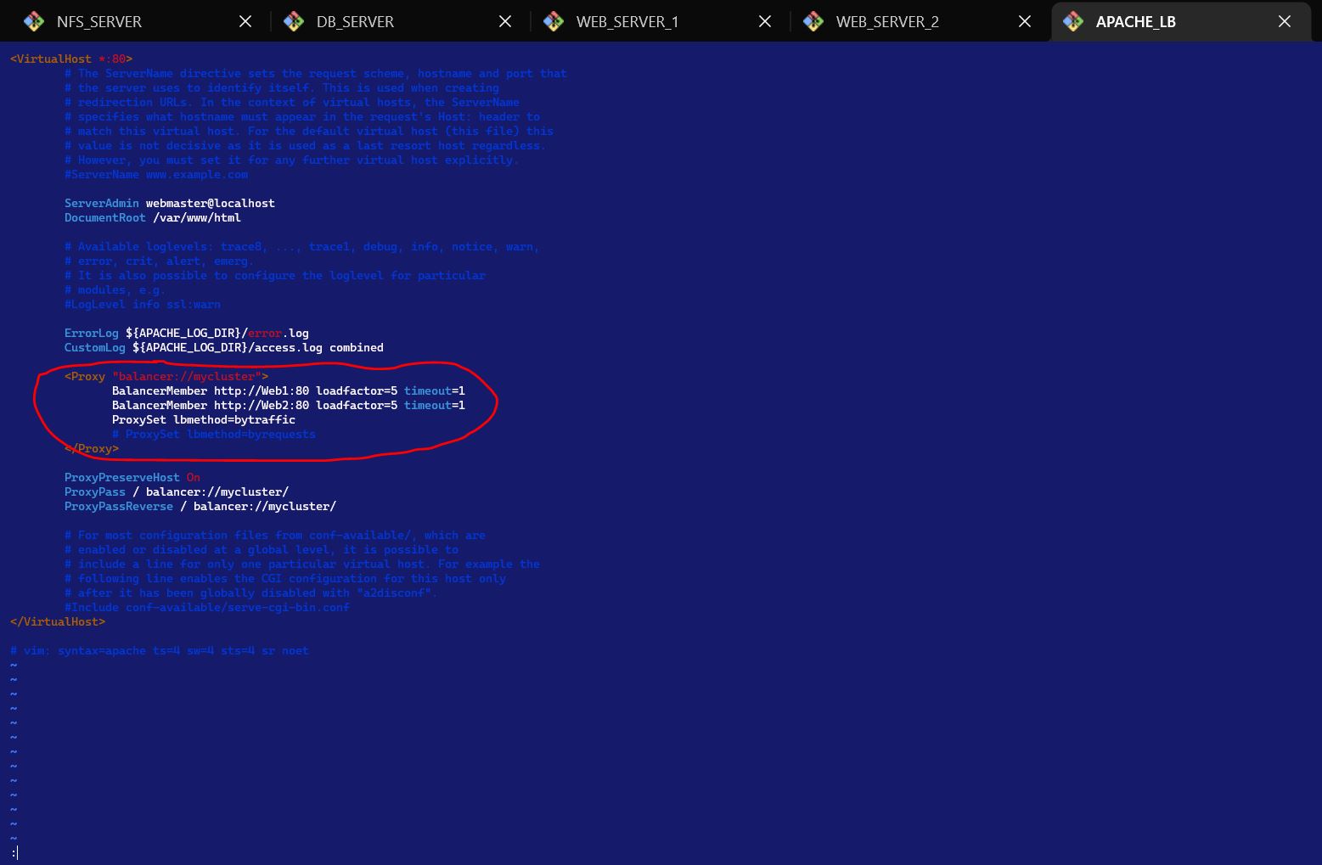Image resolution: width=1322 pixels, height=865 pixels.
Task: Click the closing '</VirtualHost>' tag
Action: tap(58, 621)
